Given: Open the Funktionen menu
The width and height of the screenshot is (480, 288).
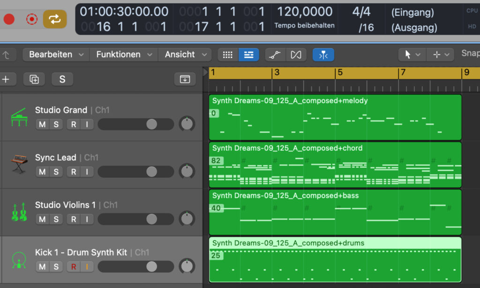Looking at the screenshot, I should coord(124,54).
